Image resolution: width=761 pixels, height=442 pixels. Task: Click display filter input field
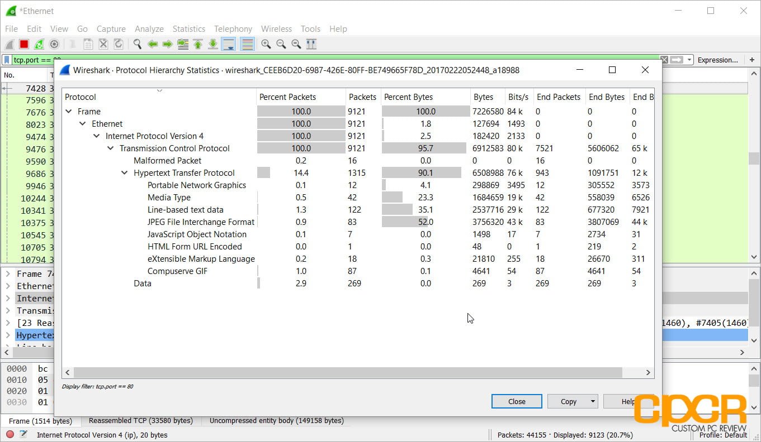[335, 60]
